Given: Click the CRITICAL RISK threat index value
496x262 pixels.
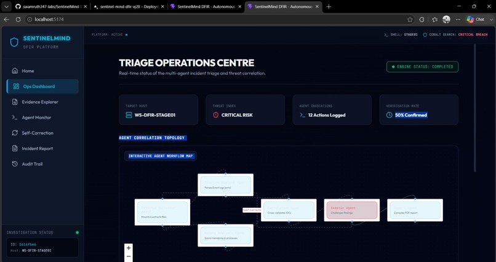Looking at the screenshot, I should (237, 115).
